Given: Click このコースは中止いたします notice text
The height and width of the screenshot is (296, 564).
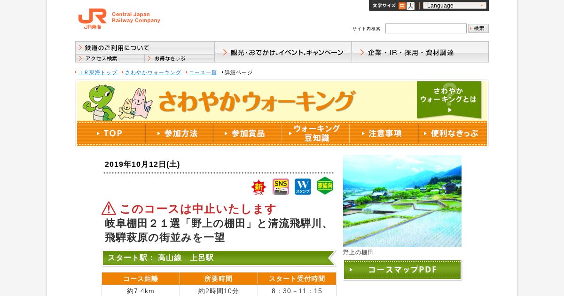Looking at the screenshot, I should (x=198, y=209).
